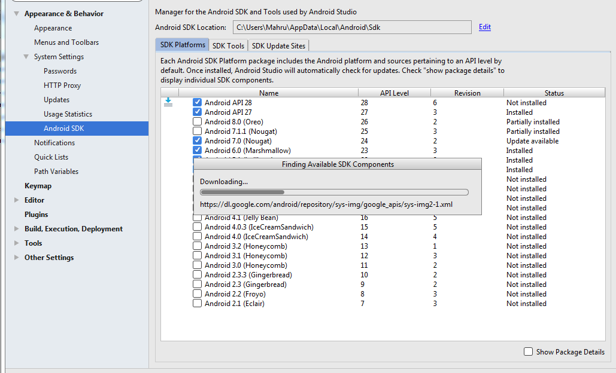Enable Show Package Details checkbox

[x=528, y=352]
